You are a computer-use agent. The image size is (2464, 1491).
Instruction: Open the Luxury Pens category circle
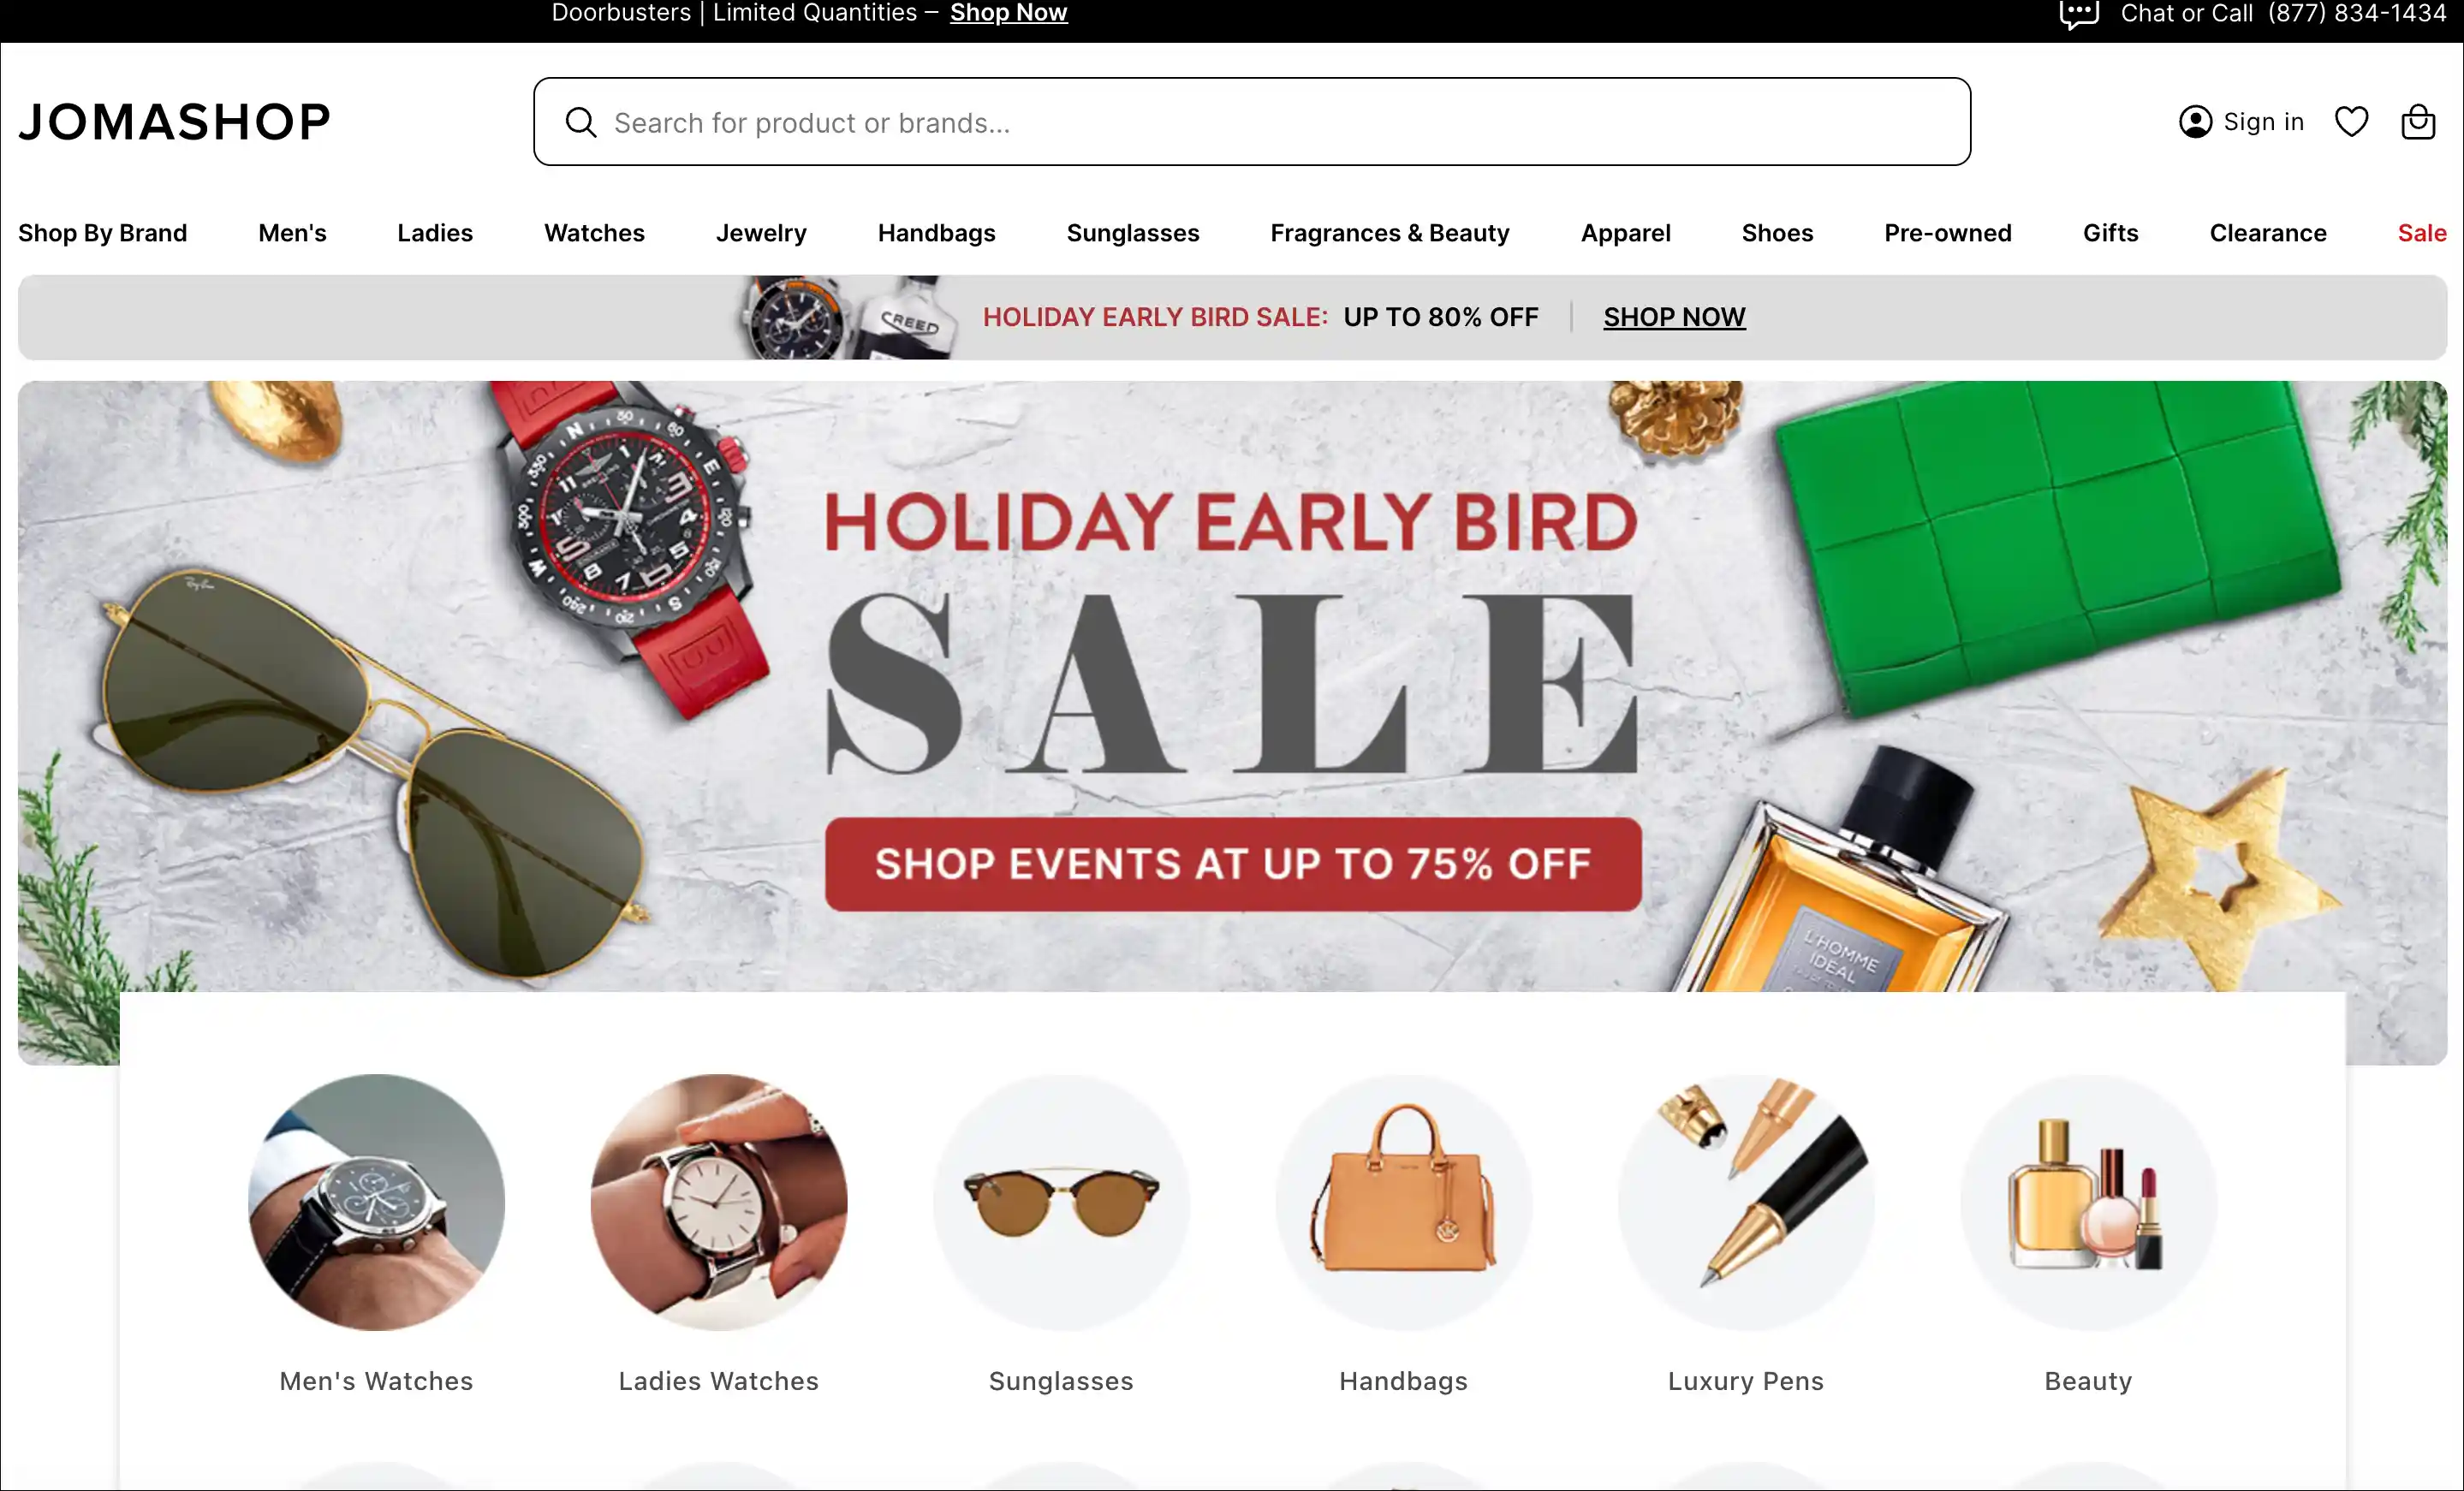click(1746, 1202)
